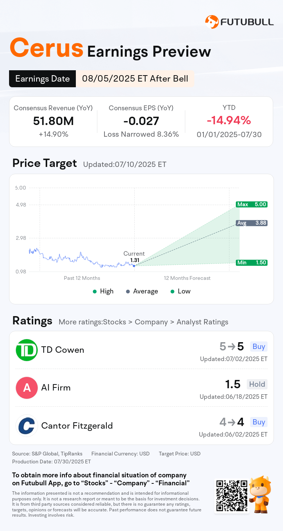The height and width of the screenshot is (531, 283).
Task: Click the -14.94% YTD value
Action: [x=229, y=120]
